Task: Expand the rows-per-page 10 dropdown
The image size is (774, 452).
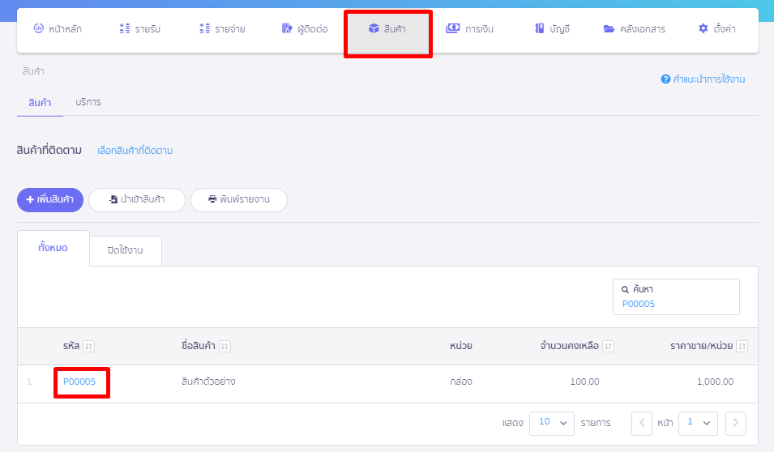Action: tap(551, 423)
